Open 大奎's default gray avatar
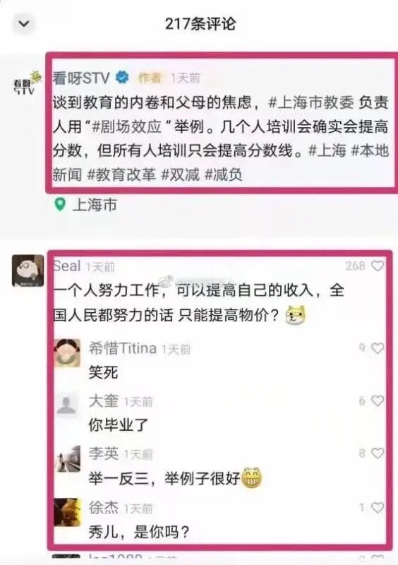This screenshot has width=398, height=565. (67, 405)
